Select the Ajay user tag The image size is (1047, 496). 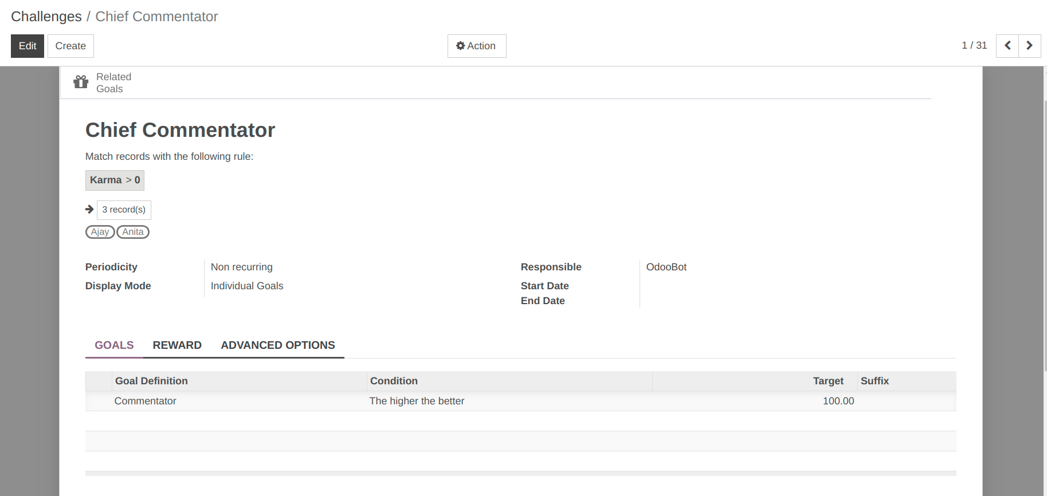(x=100, y=232)
